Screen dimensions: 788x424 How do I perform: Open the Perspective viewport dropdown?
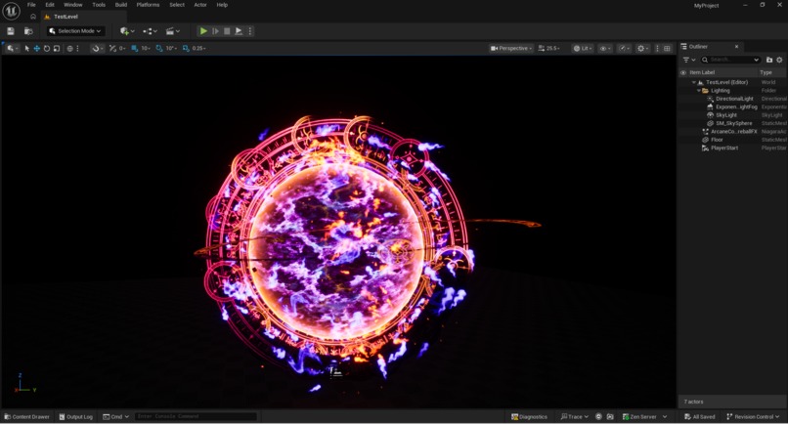pyautogui.click(x=510, y=48)
